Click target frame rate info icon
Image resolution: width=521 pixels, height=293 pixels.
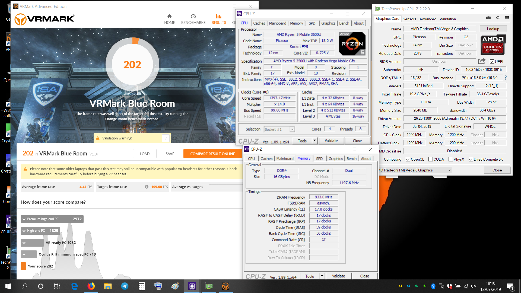[x=147, y=187]
